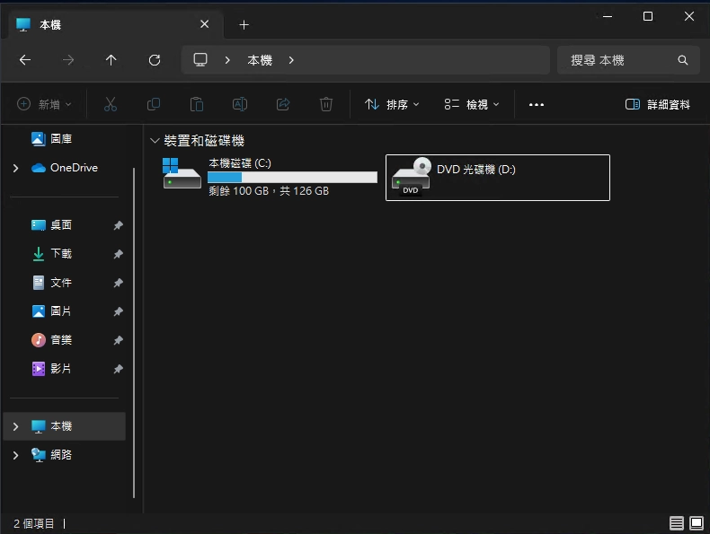
Task: Expand the 網路 tree node
Action: pyautogui.click(x=16, y=455)
